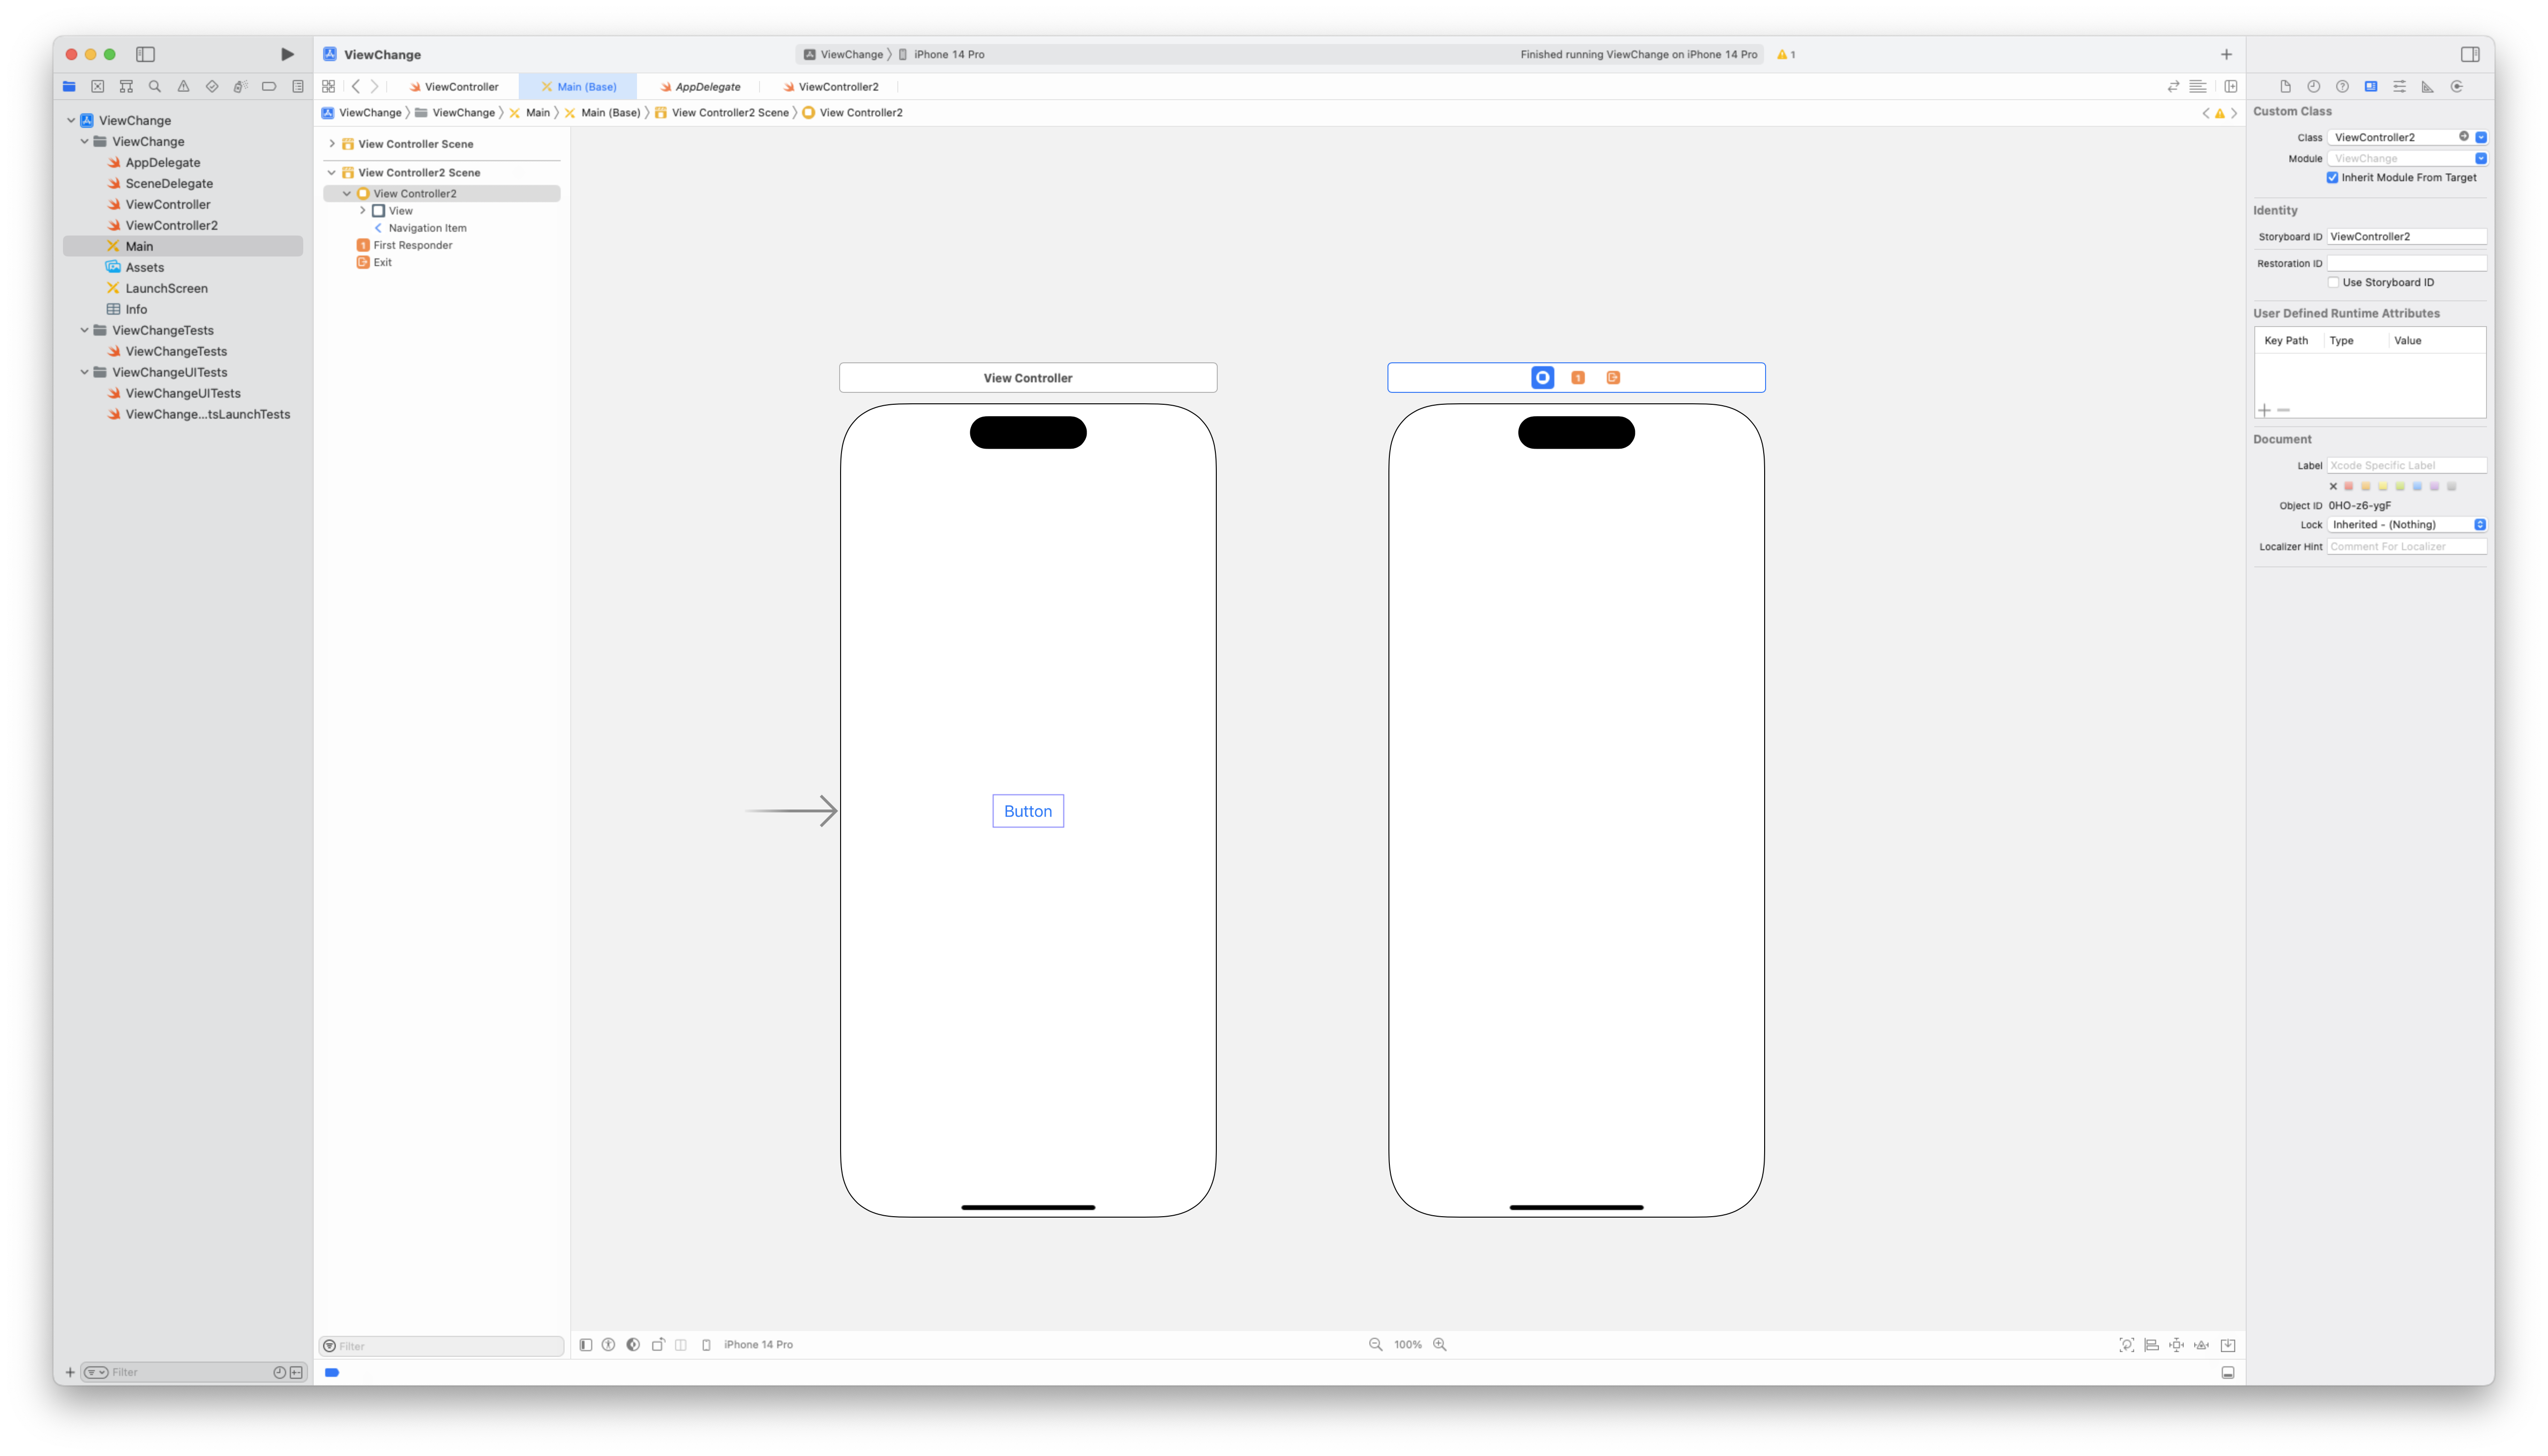Open the Report navigator
2548x1456 pixels.
point(298,86)
